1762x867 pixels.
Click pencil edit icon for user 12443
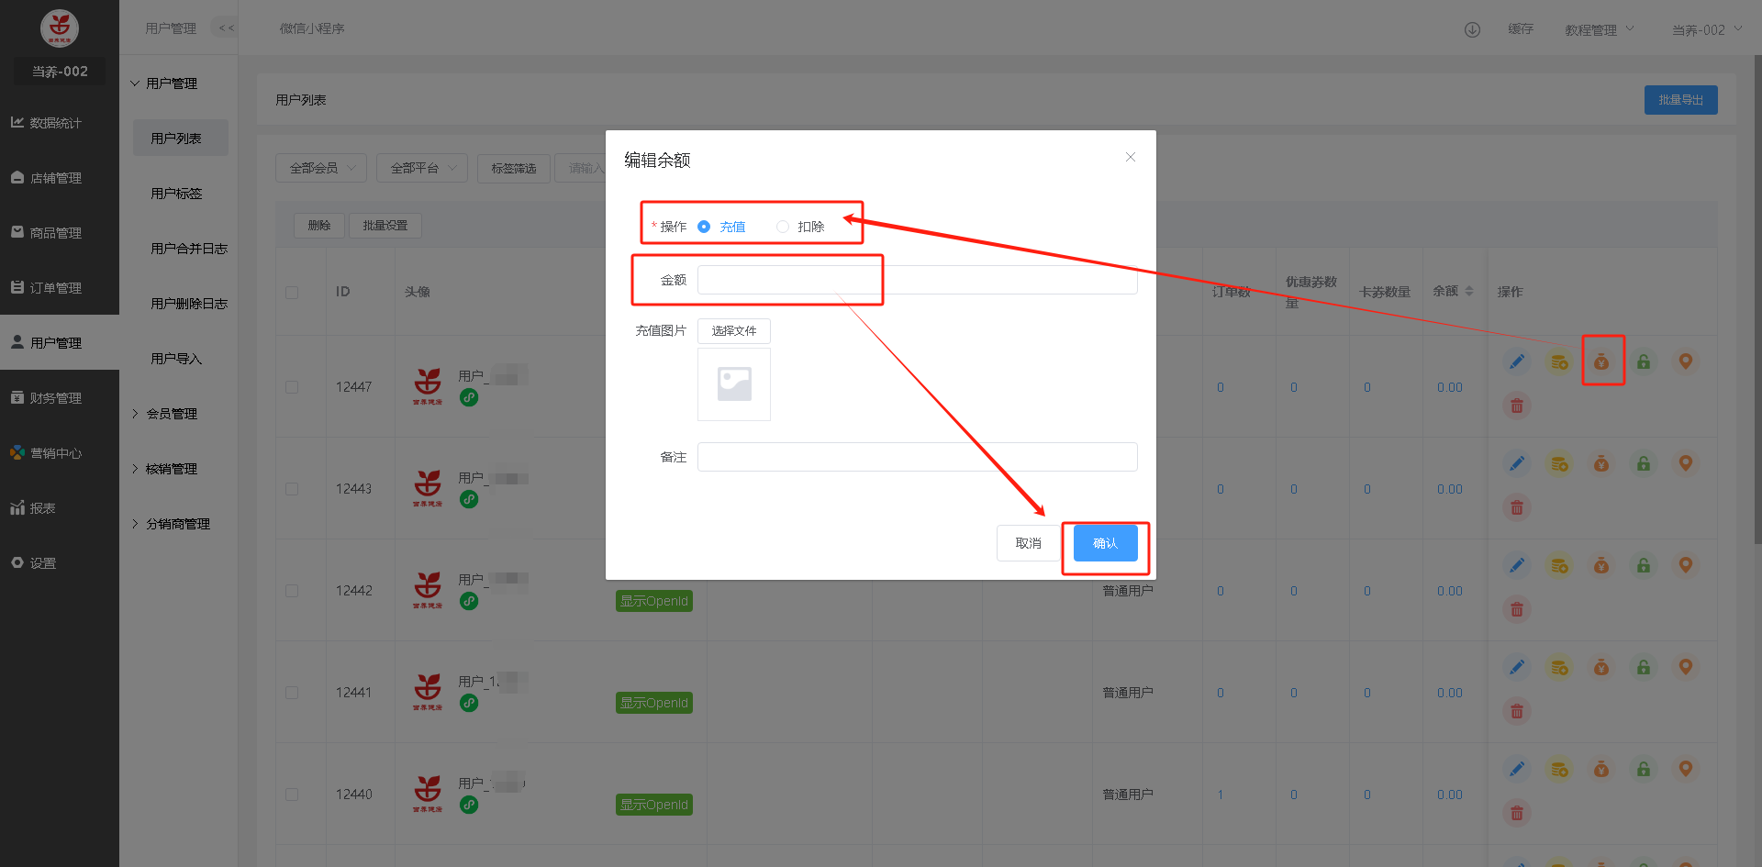(1517, 463)
